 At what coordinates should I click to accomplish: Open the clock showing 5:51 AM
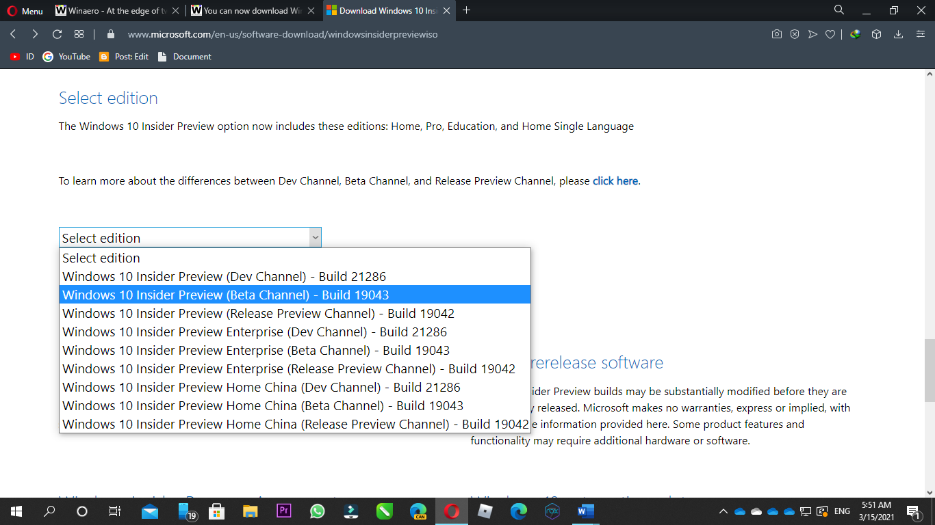(x=876, y=511)
